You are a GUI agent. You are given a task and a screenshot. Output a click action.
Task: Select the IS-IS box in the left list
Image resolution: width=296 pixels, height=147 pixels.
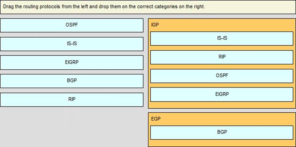pyautogui.click(x=72, y=44)
